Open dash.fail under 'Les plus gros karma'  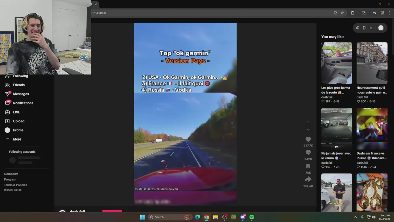(327, 97)
